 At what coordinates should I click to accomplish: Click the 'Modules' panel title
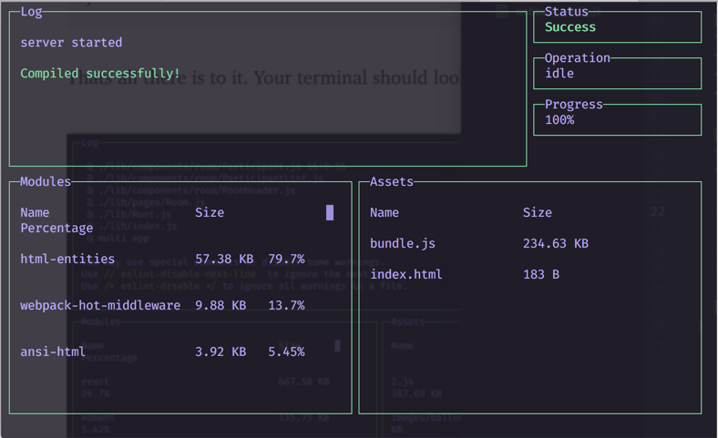click(46, 182)
